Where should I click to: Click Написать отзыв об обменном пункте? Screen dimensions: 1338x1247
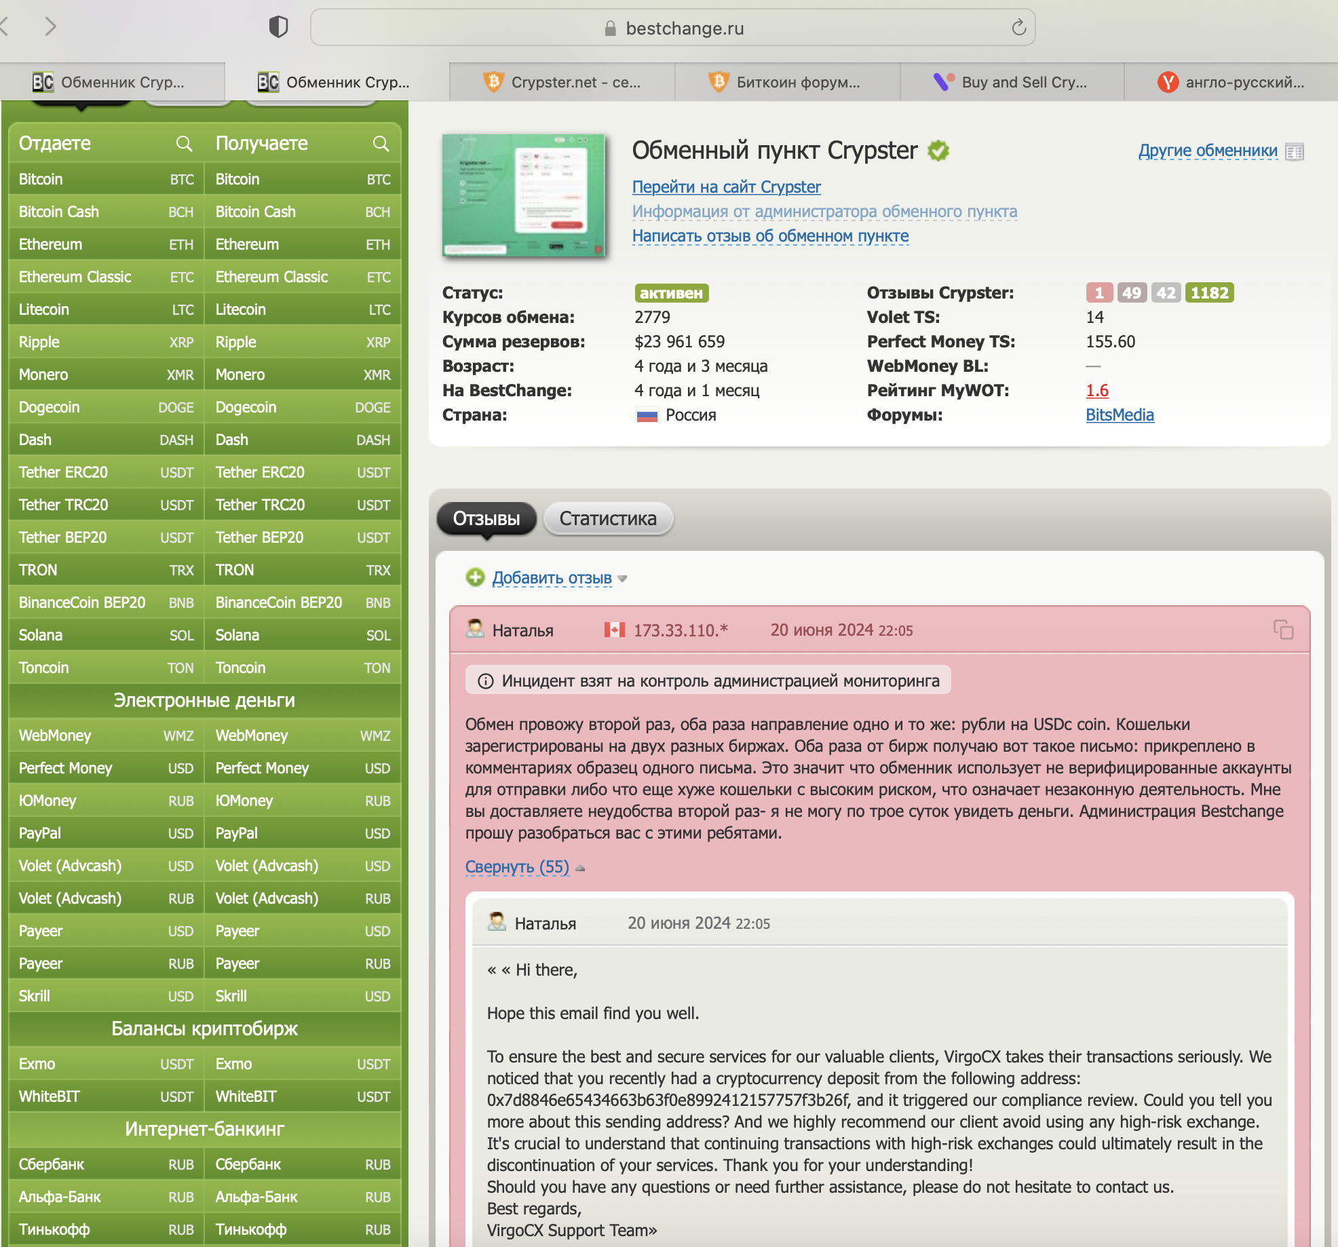click(x=770, y=235)
